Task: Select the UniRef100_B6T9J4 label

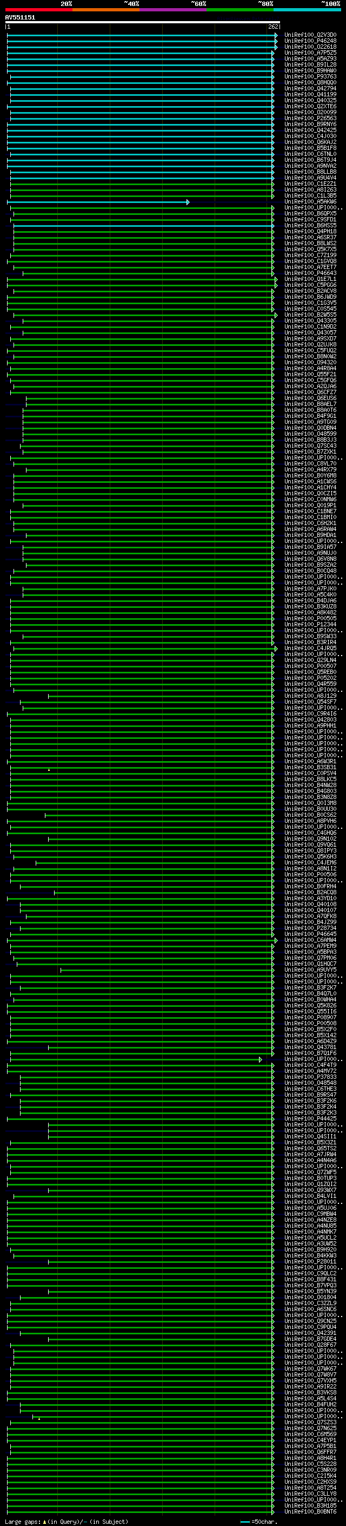Action: pos(310,160)
